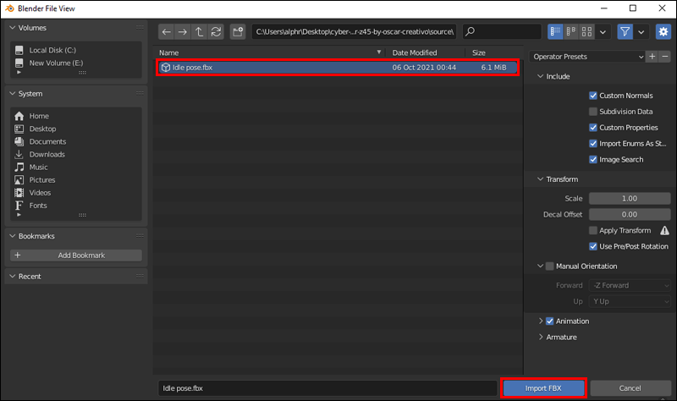Toggle Use Pre/Post Rotation checkbox
The image size is (677, 401).
[x=593, y=246]
